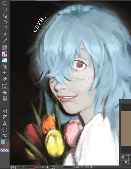Screen dimensions: 131x169
Task: Rotate canvas right with clockwise arrow
Action: point(82,167)
